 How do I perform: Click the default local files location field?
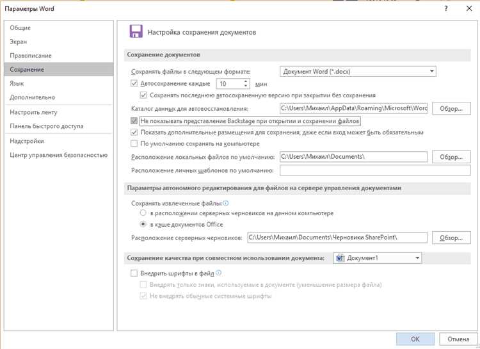[353, 157]
